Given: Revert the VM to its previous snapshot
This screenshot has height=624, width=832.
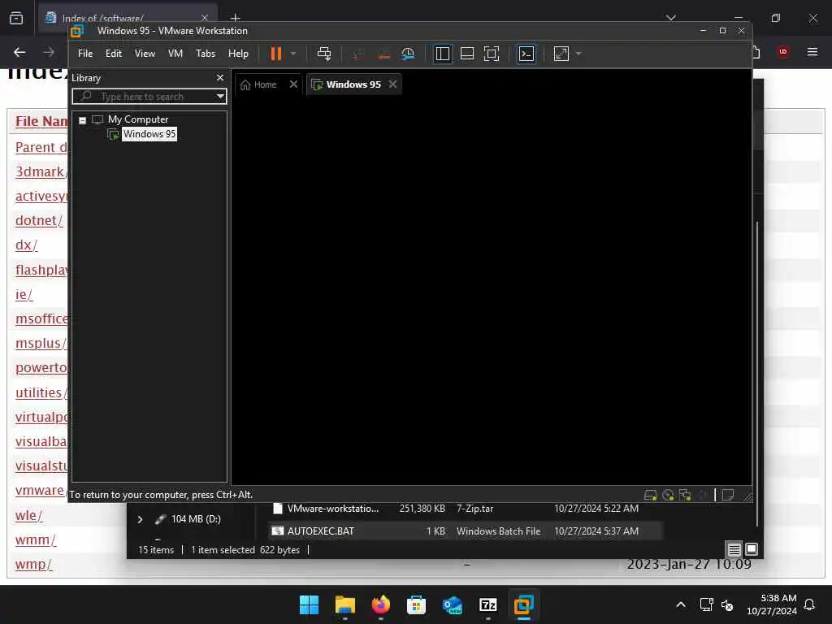Looking at the screenshot, I should tap(383, 54).
